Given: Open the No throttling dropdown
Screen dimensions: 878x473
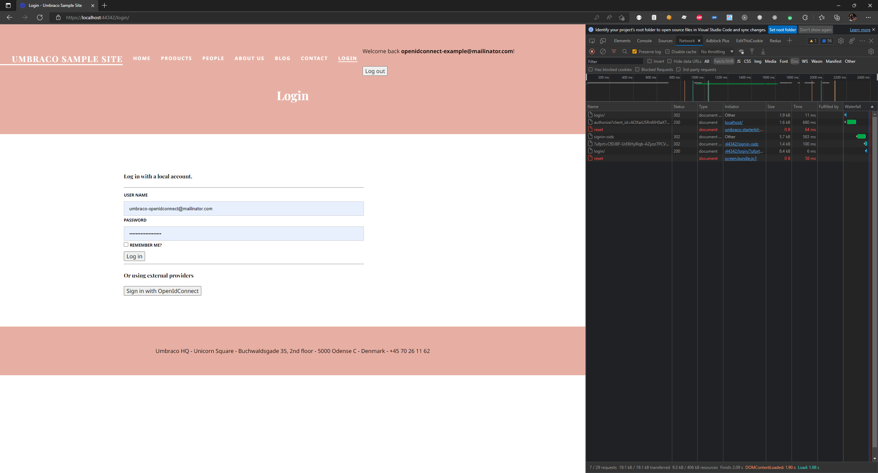Looking at the screenshot, I should tap(717, 51).
